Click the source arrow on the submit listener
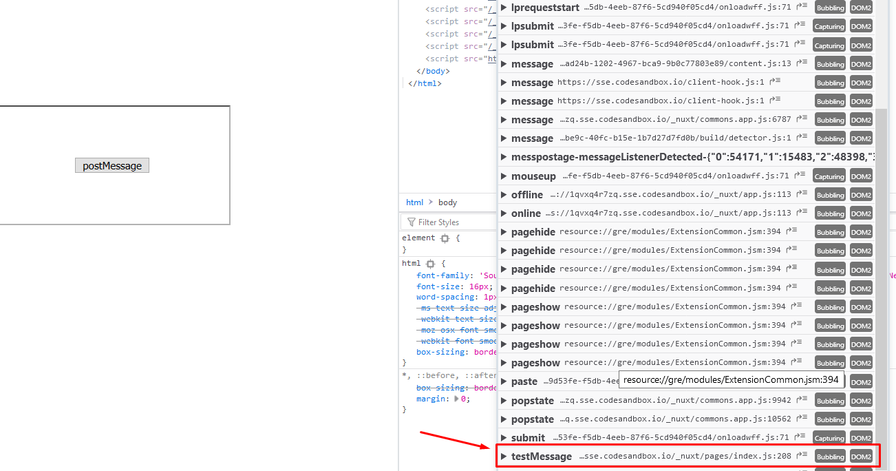This screenshot has width=896, height=471. pyautogui.click(x=798, y=437)
